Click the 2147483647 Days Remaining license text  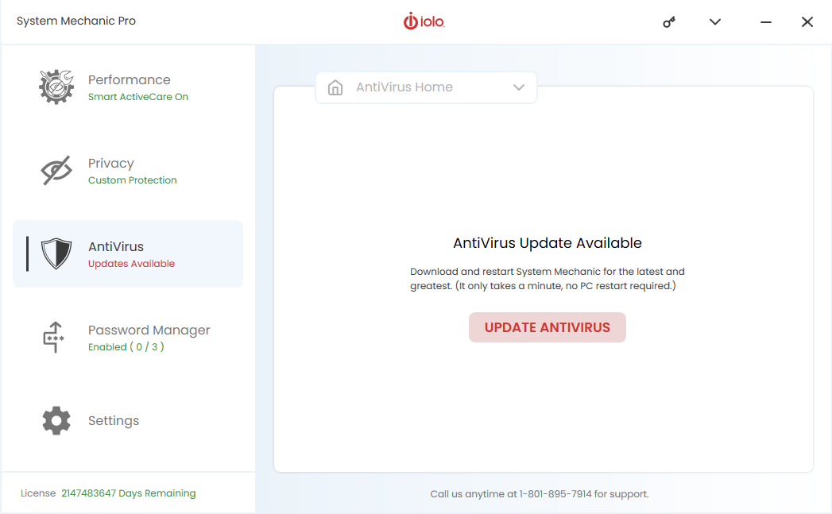(129, 493)
